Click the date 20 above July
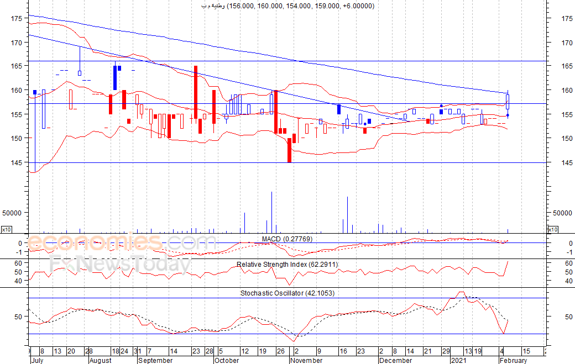575x364 pixels. pos(71,351)
